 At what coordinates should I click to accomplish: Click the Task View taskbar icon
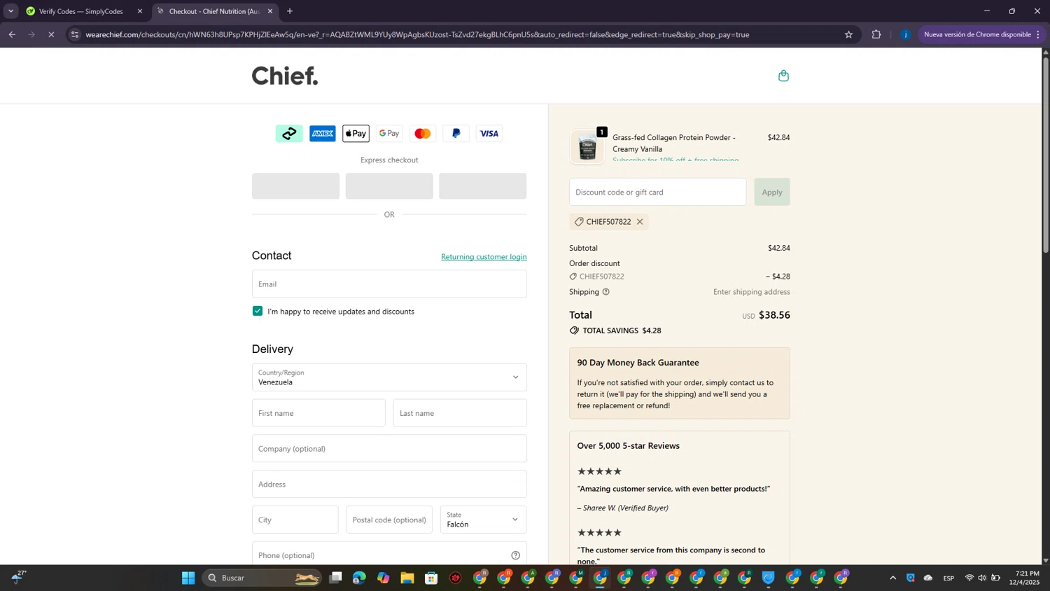[335, 578]
